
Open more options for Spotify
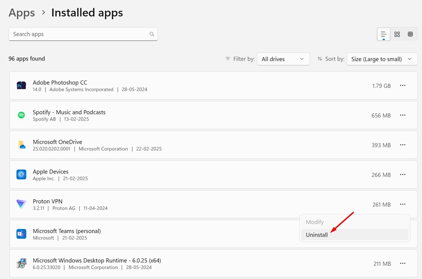[x=402, y=115]
